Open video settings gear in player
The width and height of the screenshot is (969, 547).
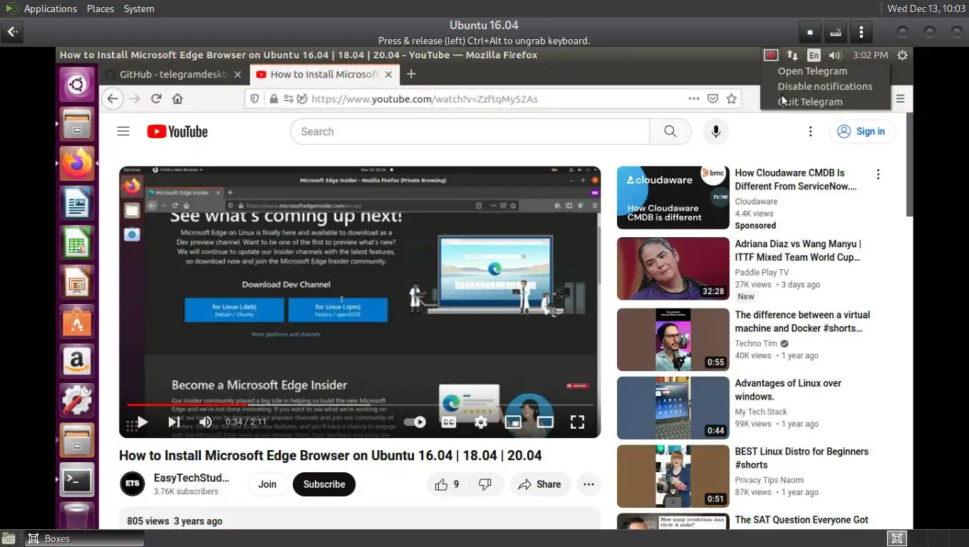pos(481,422)
